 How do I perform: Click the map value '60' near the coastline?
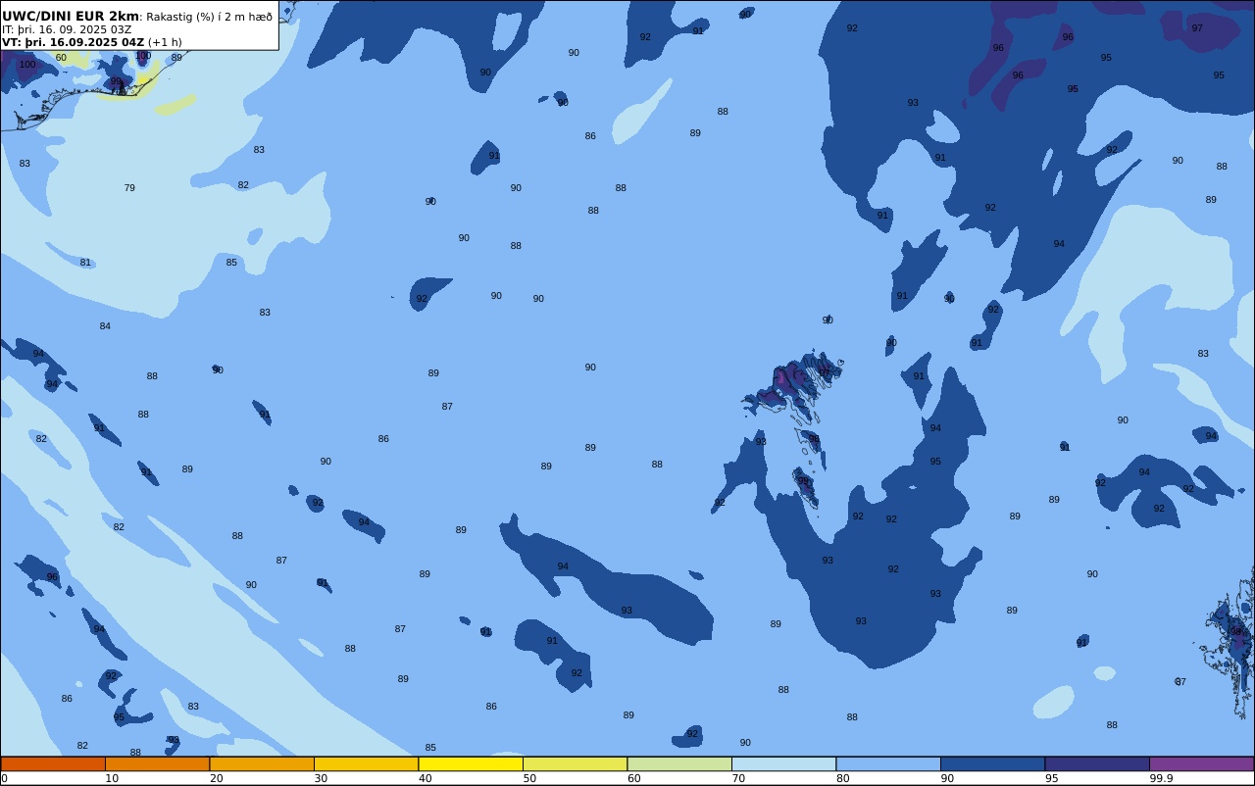coord(61,58)
